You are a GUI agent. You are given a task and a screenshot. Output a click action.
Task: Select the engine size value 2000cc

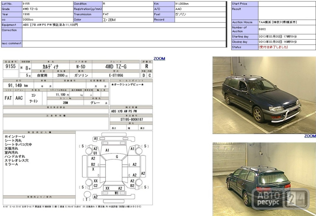pyautogui.click(x=28, y=20)
